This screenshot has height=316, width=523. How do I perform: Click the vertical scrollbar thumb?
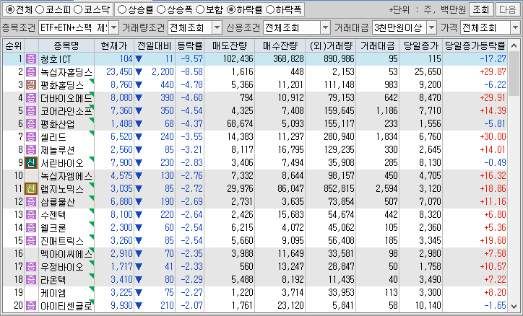pyautogui.click(x=513, y=74)
